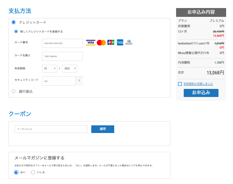Select いいえ for the mail magazine
The height and width of the screenshot is (184, 233).
click(33, 172)
